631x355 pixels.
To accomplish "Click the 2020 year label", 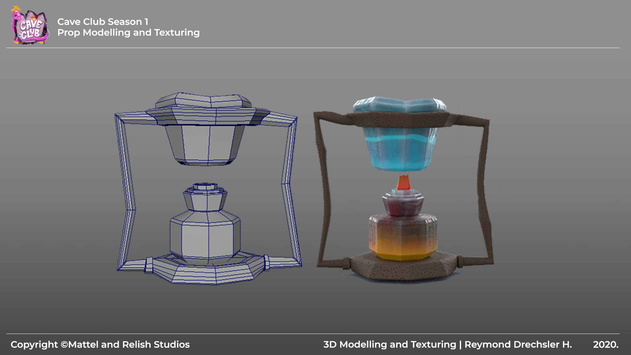I will tap(605, 344).
